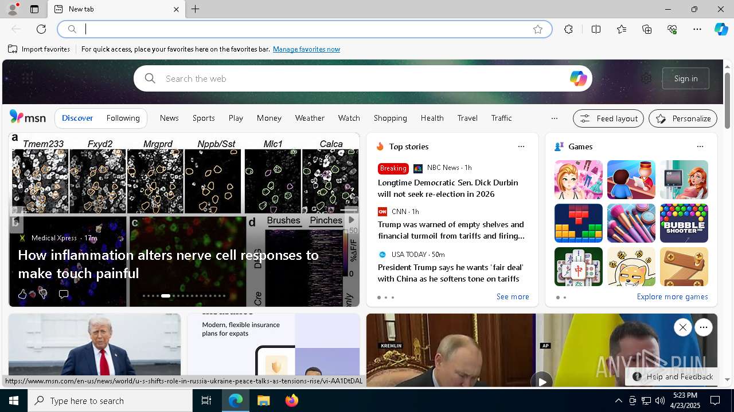Click See more in Top stories
Screen dimensions: 734x412
(x=513, y=296)
